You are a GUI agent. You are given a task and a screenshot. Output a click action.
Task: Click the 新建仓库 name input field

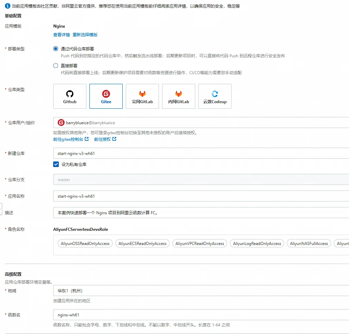pyautogui.click(x=201, y=153)
